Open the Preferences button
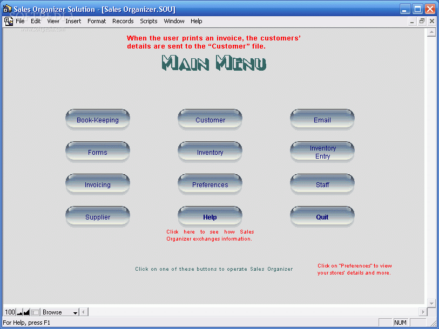Image resolution: width=439 pixels, height=329 pixels. click(210, 184)
